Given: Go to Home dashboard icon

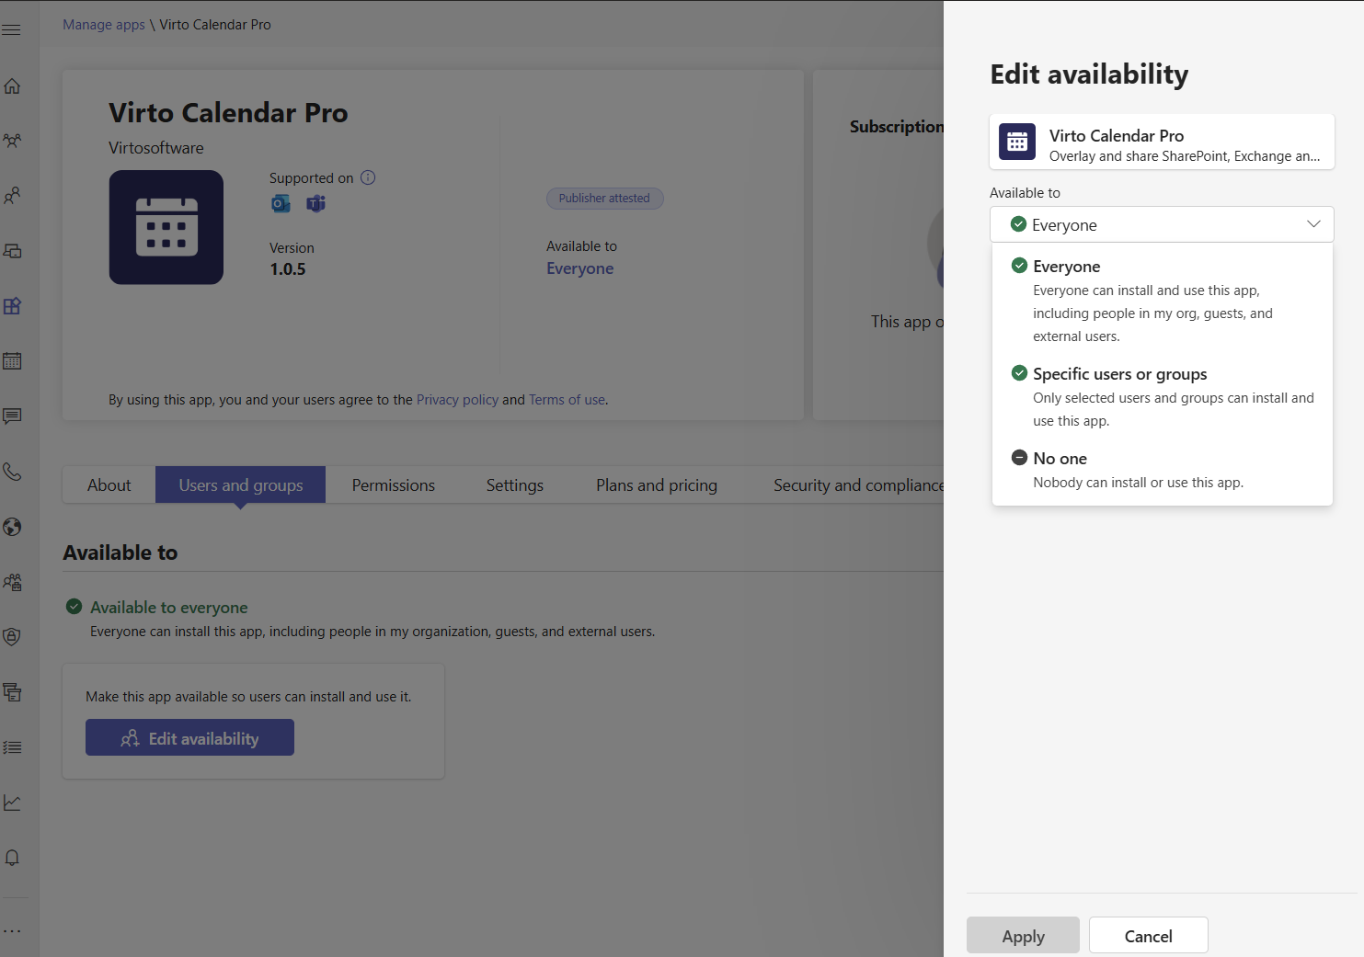Looking at the screenshot, I should [12, 85].
